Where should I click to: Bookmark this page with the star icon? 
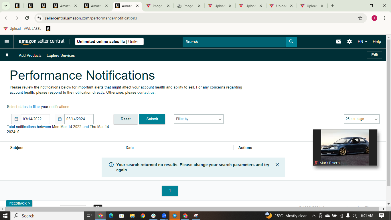[x=360, y=18]
